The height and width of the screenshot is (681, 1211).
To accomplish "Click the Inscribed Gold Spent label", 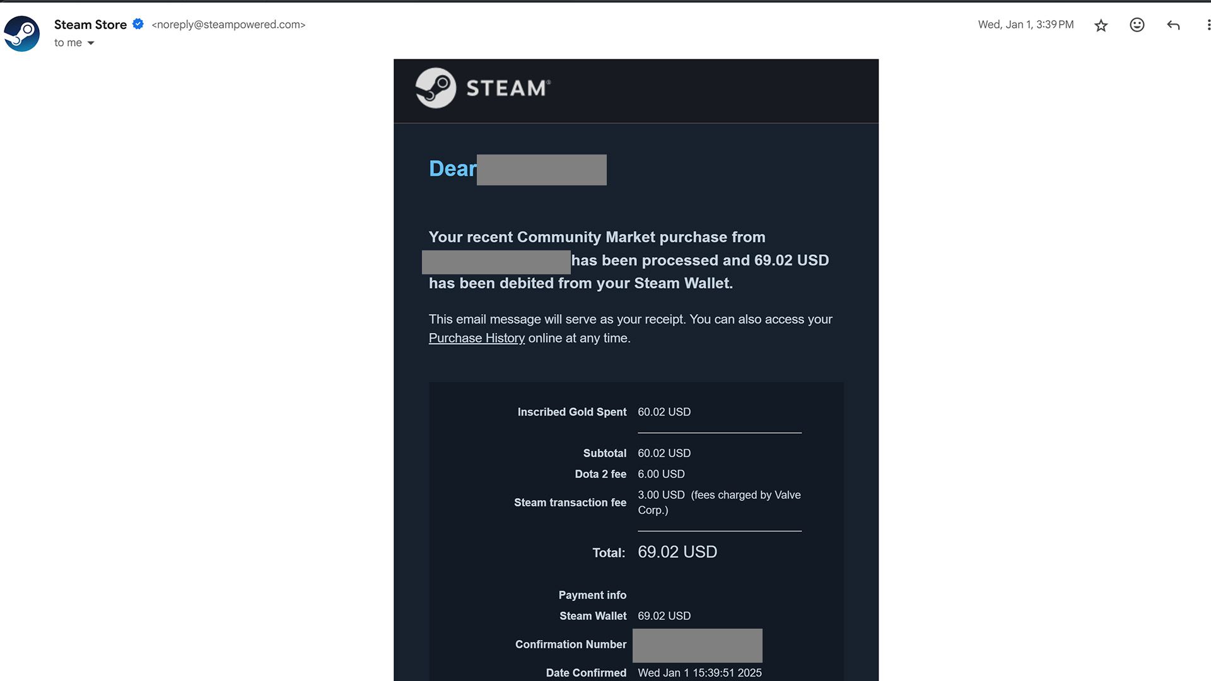I will click(x=571, y=412).
